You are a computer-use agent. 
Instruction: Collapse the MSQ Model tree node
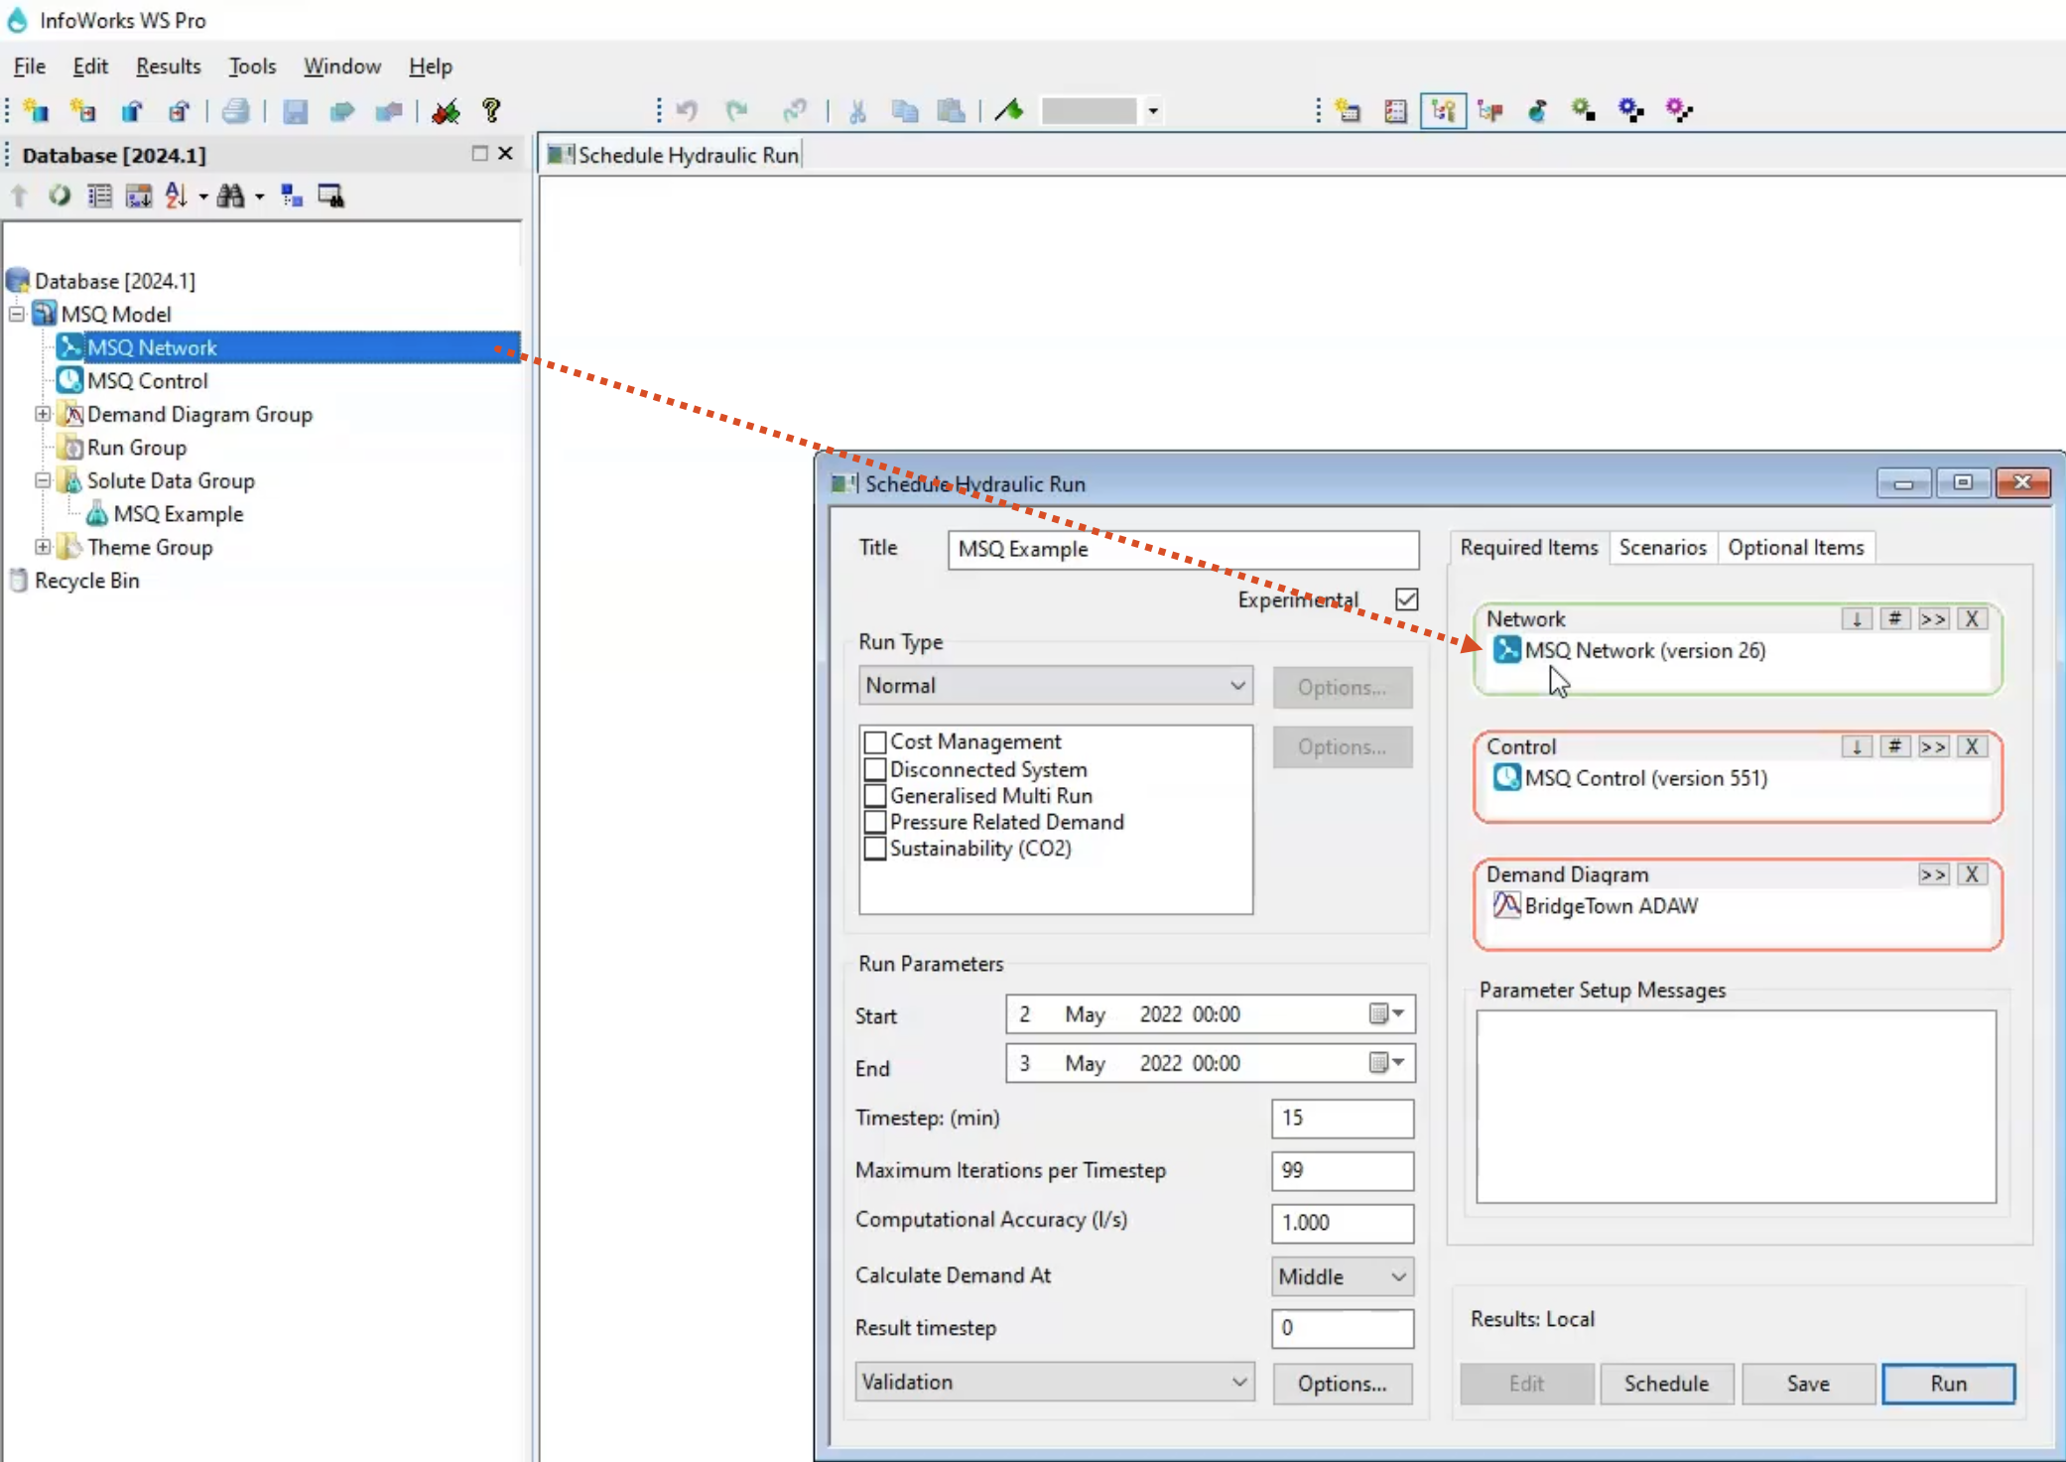[x=17, y=314]
